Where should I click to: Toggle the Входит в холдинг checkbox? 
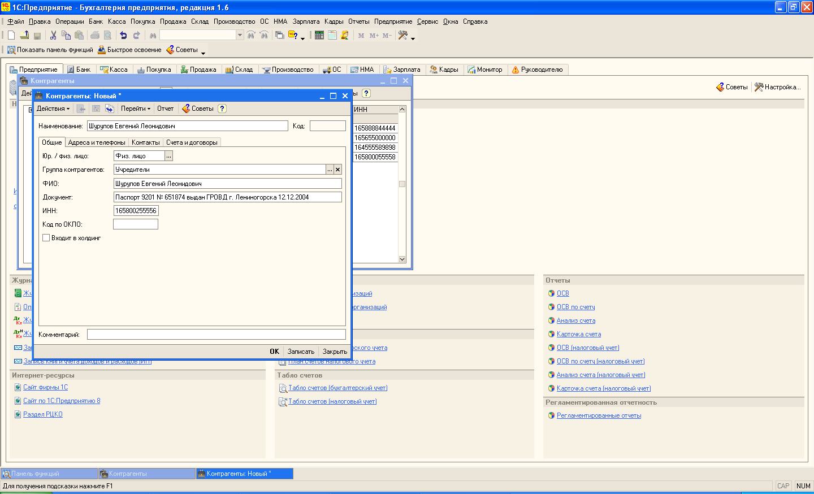pos(46,238)
